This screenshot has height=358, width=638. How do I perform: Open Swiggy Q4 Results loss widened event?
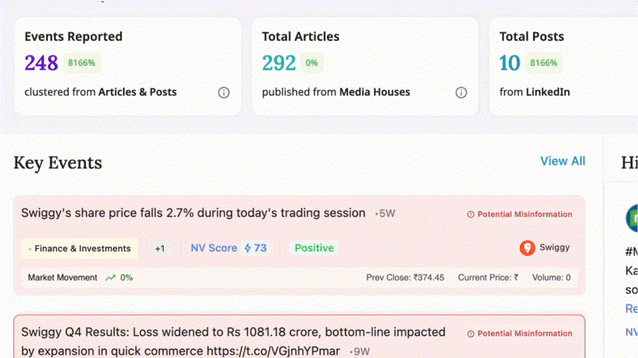point(233,341)
